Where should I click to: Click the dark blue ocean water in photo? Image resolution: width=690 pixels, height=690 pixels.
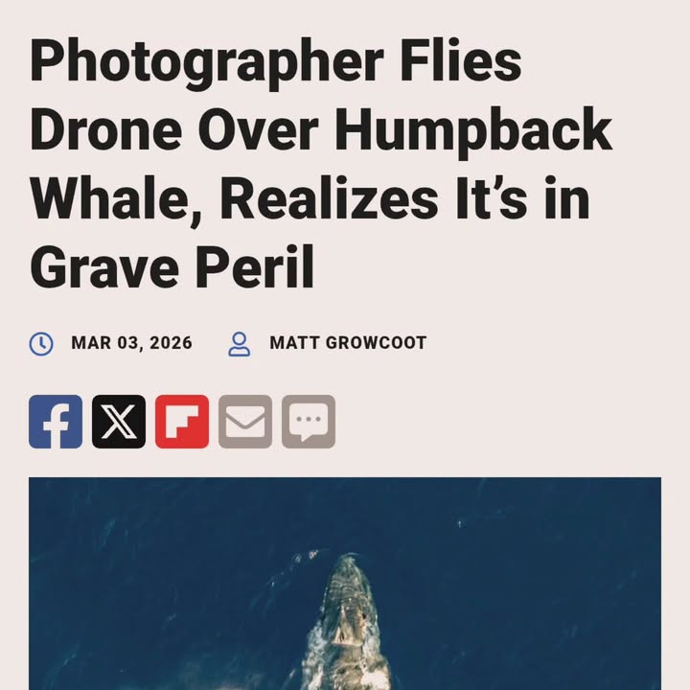click(528, 594)
